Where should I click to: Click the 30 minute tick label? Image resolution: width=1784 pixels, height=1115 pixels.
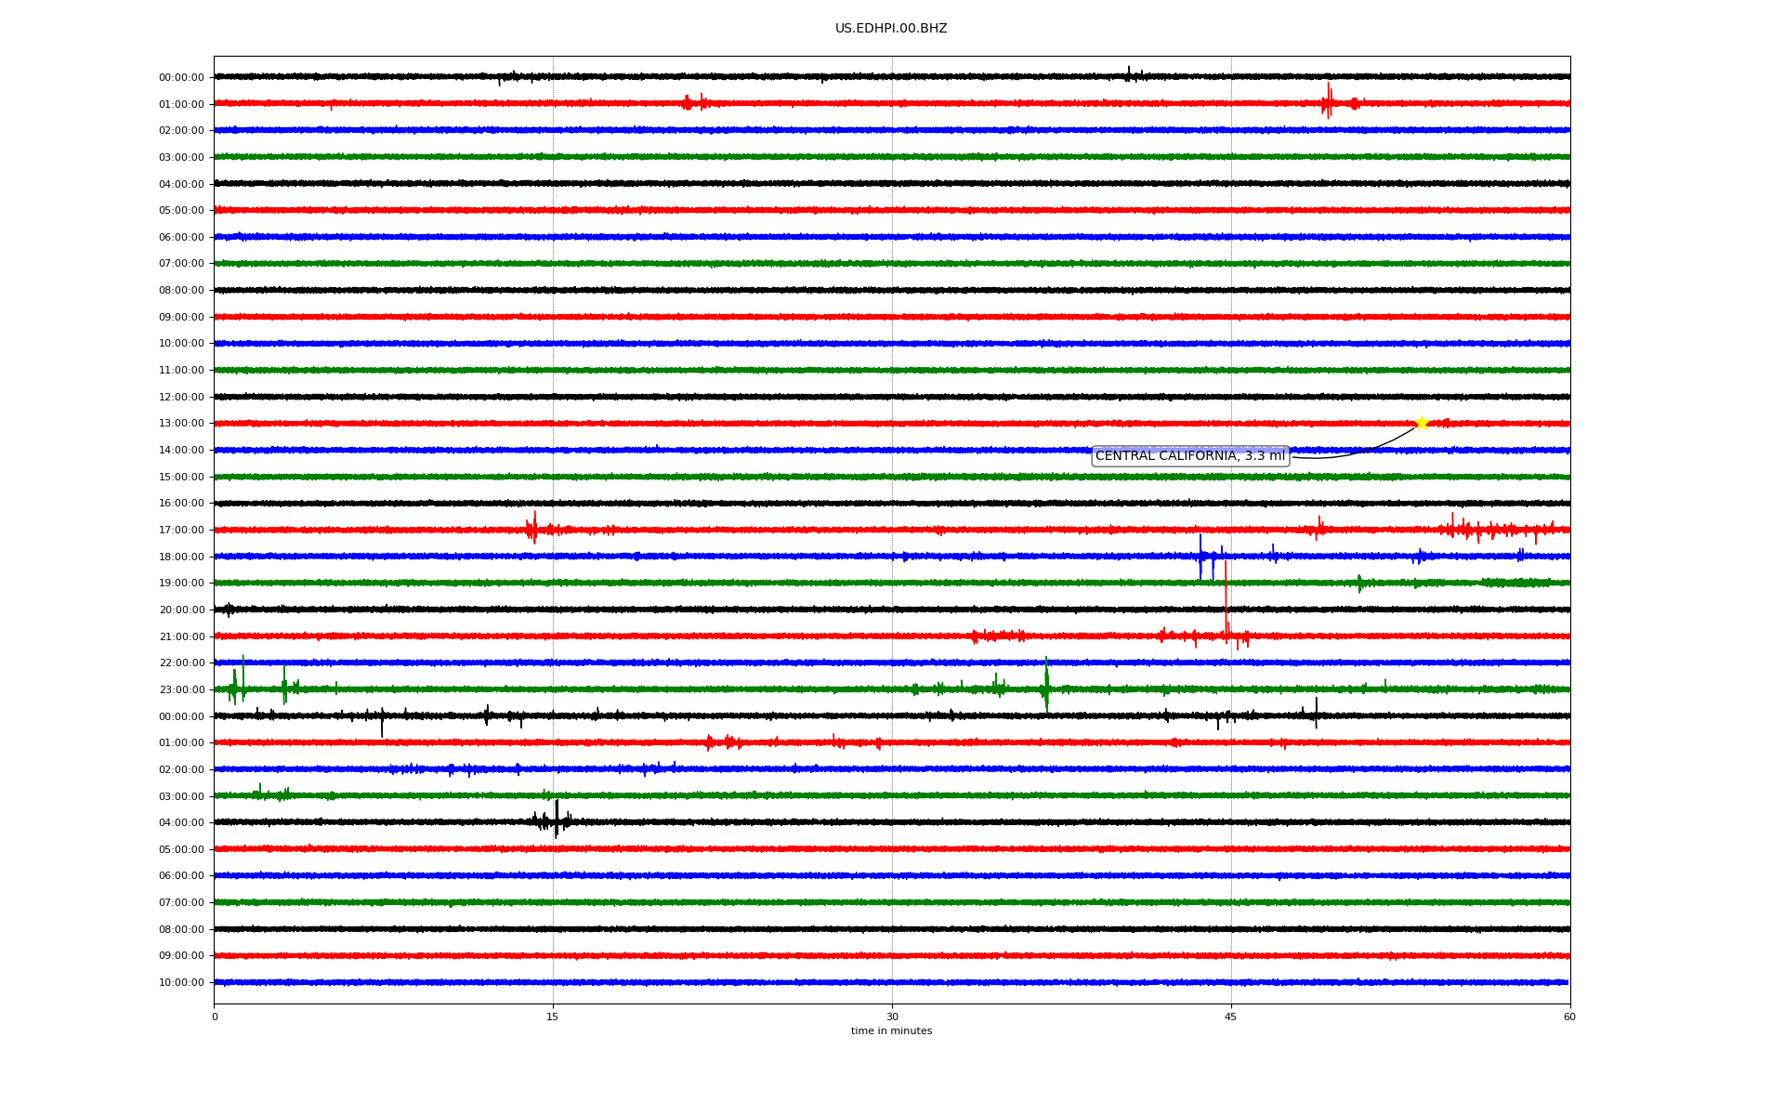(x=891, y=1017)
